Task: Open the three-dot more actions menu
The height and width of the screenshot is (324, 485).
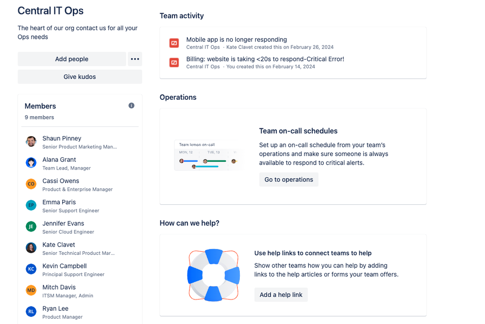Action: (x=135, y=59)
